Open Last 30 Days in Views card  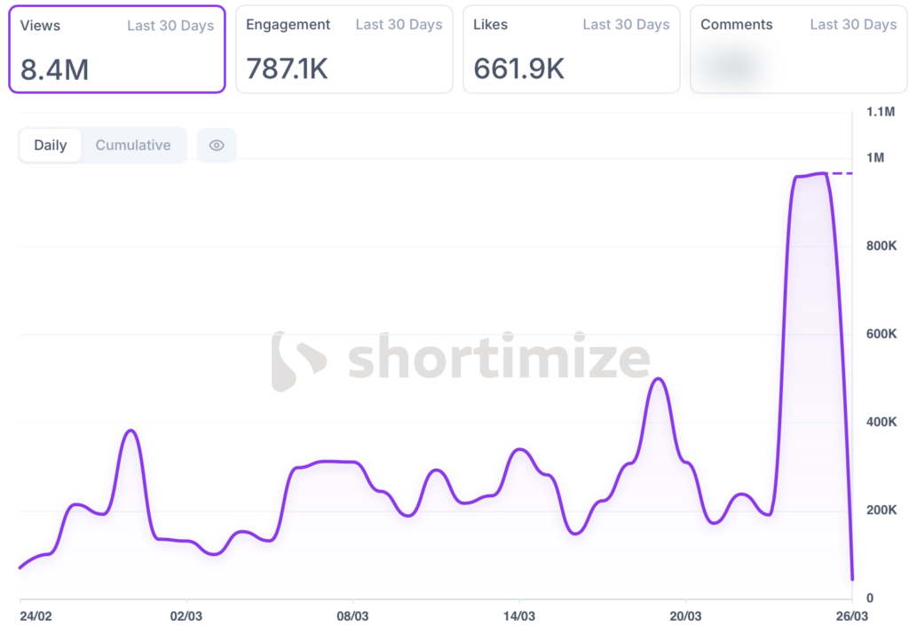tap(170, 25)
